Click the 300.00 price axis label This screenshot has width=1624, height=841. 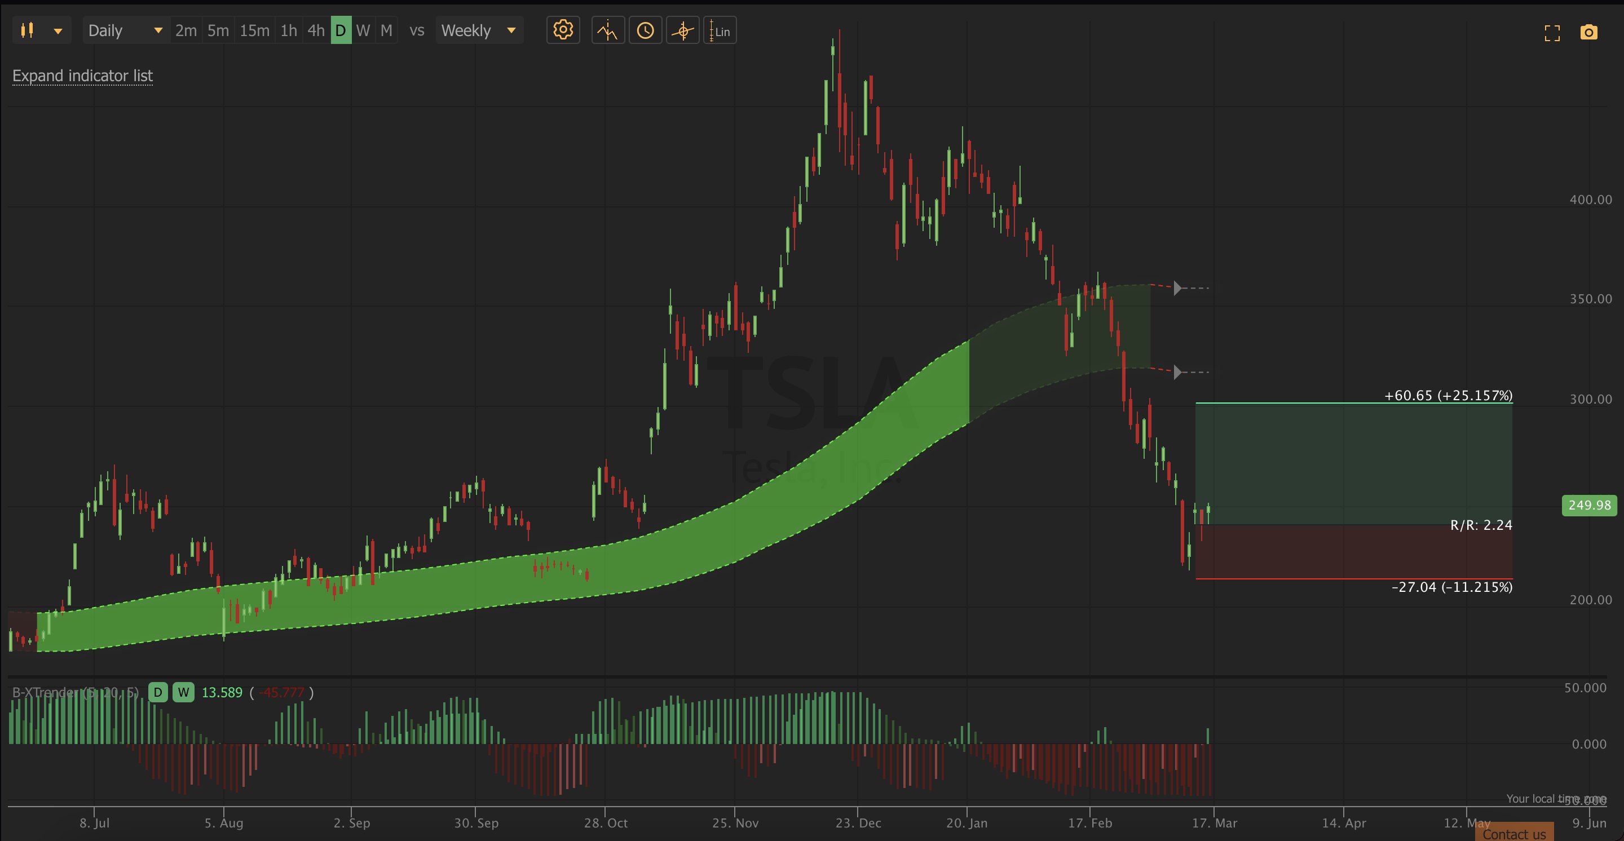[1591, 400]
